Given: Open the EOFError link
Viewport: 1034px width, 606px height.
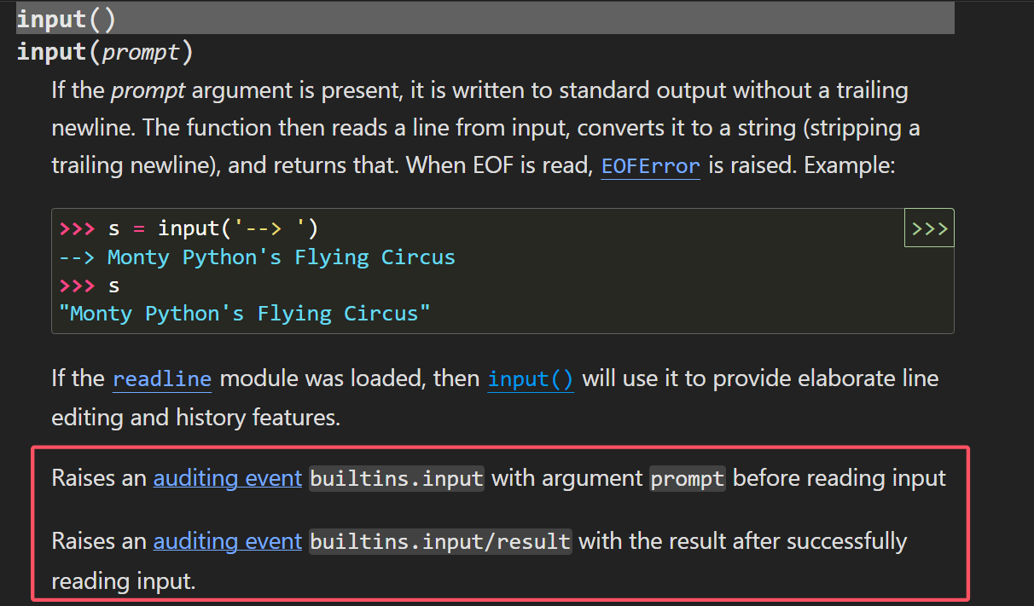Looking at the screenshot, I should coord(651,166).
